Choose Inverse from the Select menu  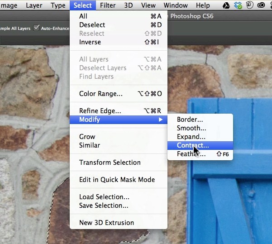coord(90,42)
